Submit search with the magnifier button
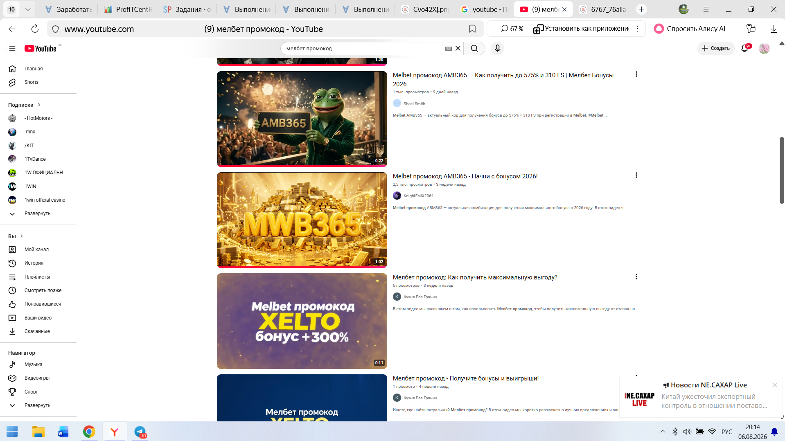785x441 pixels. coord(474,48)
